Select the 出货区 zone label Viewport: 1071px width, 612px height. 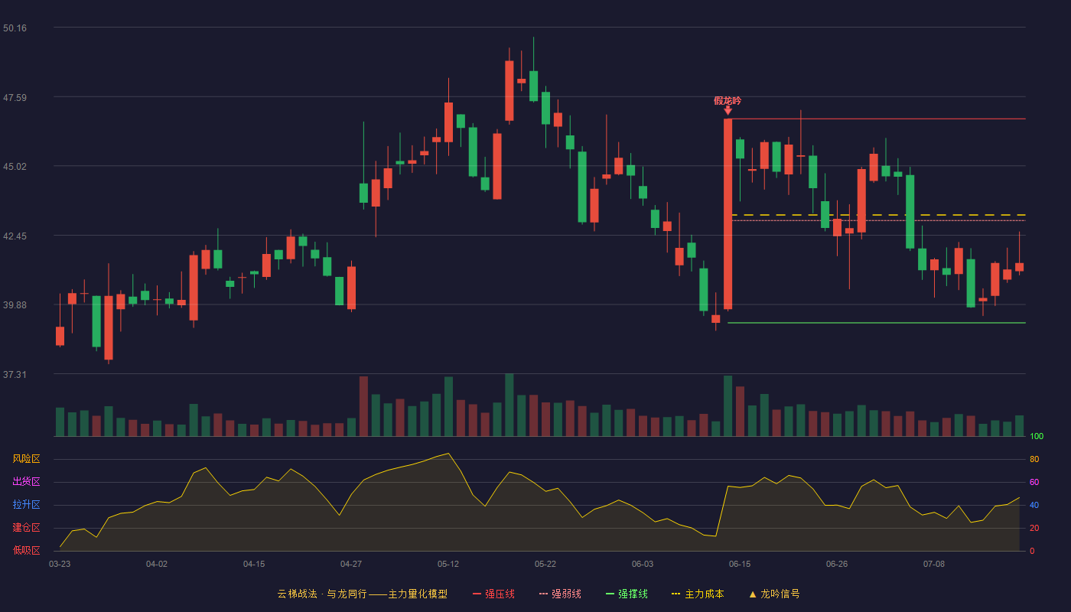[26, 482]
